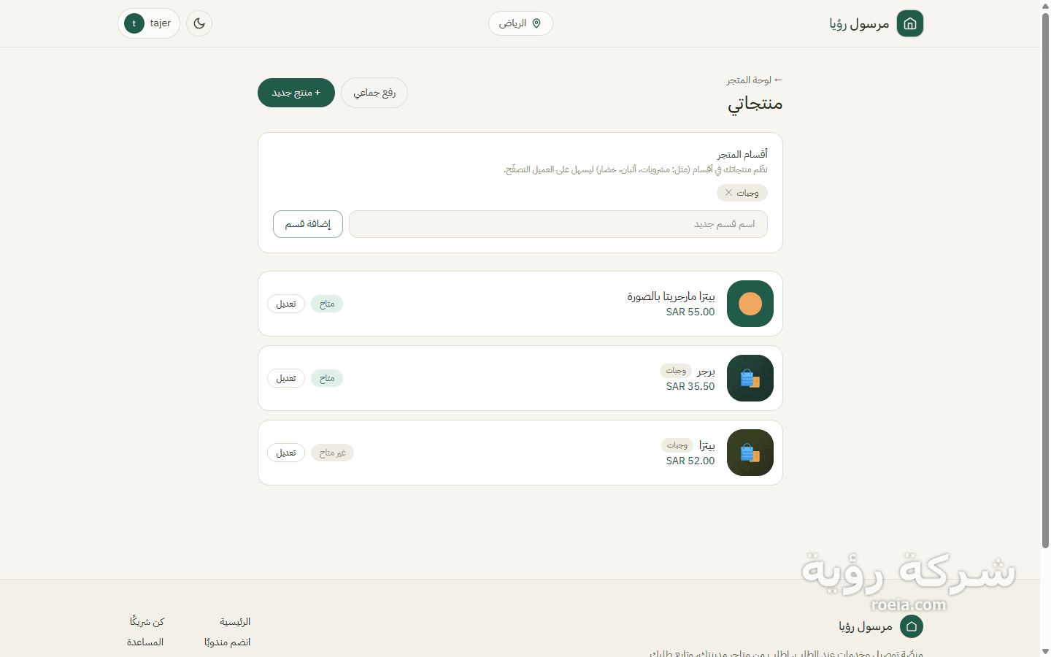Click the وجبات chip in أقسام المتجر
This screenshot has width=1051, height=657.
(742, 193)
